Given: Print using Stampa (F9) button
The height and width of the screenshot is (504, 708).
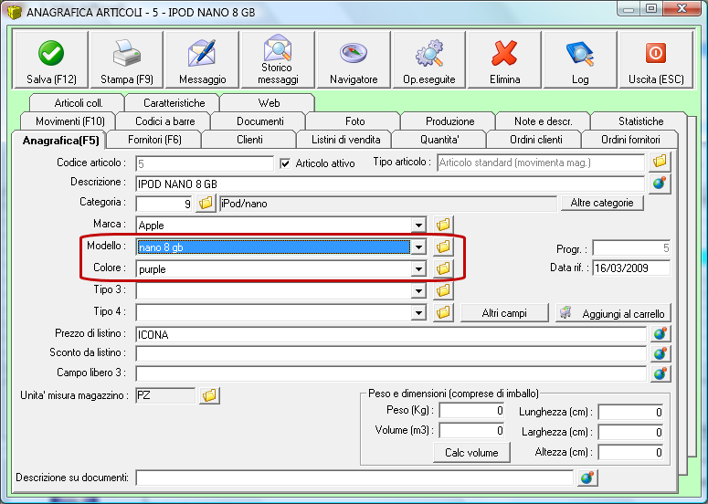Looking at the screenshot, I should click(x=126, y=59).
